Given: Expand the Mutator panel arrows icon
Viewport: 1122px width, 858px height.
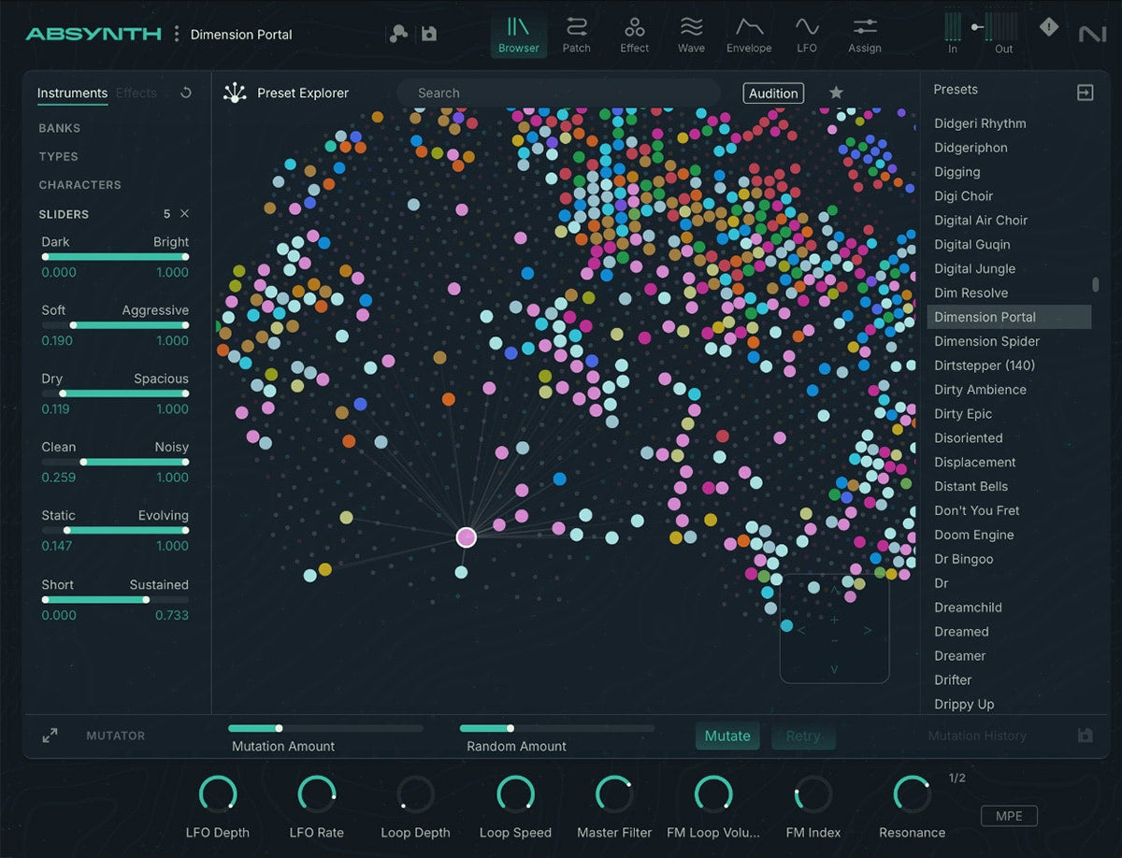Looking at the screenshot, I should 50,736.
